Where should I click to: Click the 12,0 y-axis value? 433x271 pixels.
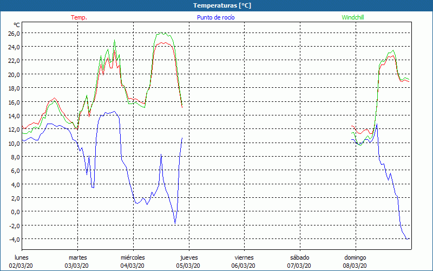[14, 130]
